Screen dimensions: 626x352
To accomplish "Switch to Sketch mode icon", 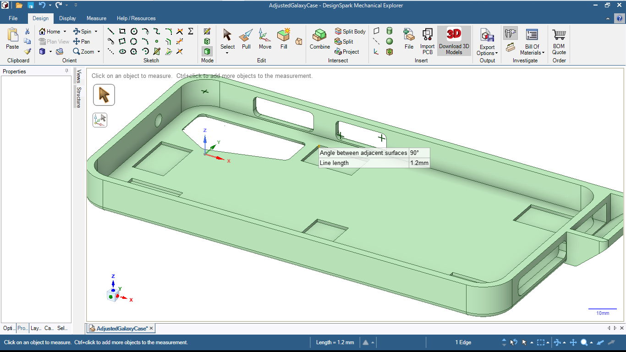I will pyautogui.click(x=207, y=31).
